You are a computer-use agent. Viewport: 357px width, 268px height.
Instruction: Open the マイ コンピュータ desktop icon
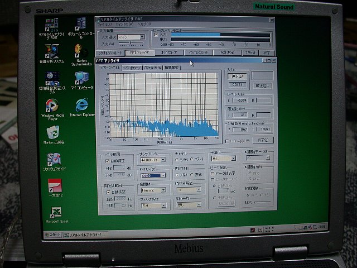[81, 78]
